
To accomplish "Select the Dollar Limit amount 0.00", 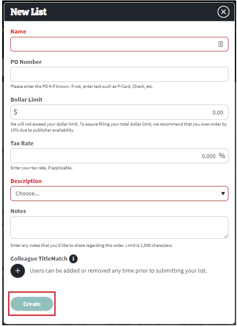I will [218, 113].
